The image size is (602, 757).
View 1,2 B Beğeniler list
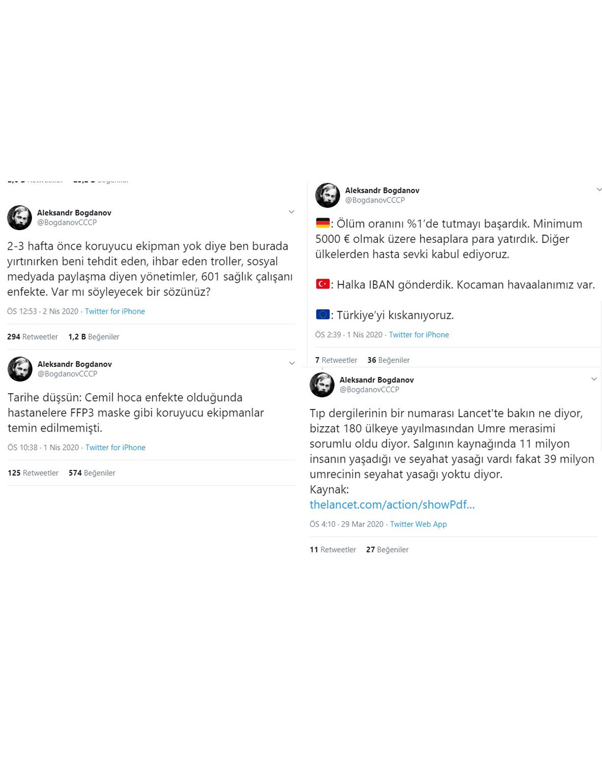coord(94,337)
